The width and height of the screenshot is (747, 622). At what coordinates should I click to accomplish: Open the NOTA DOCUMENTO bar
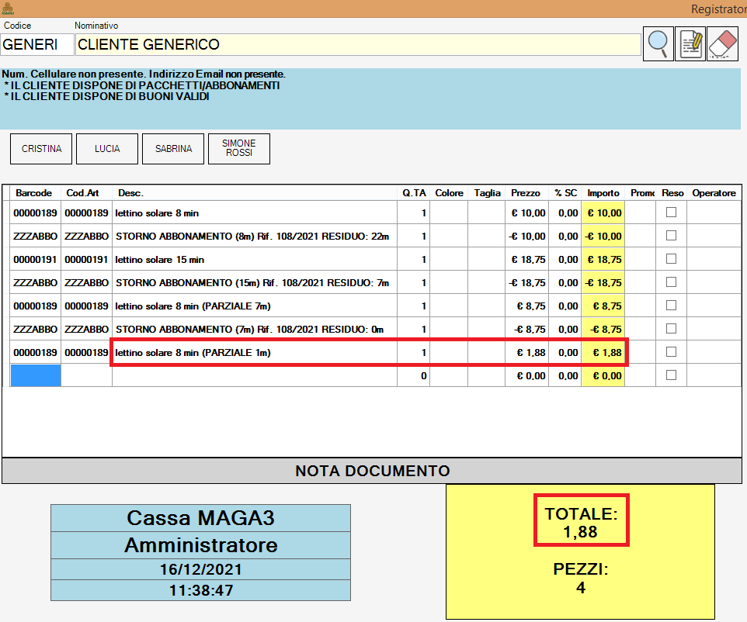(x=373, y=471)
